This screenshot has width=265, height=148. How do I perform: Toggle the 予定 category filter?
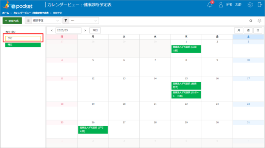23,38
